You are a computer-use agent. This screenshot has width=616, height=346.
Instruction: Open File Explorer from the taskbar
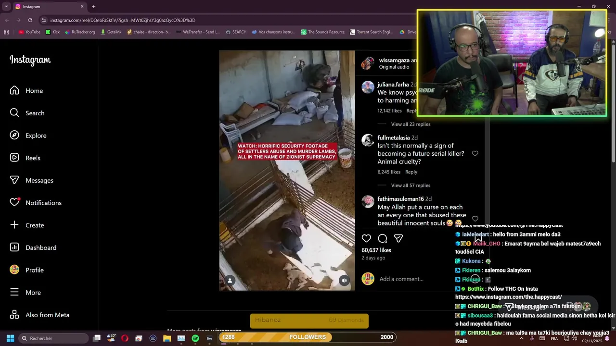point(167,338)
